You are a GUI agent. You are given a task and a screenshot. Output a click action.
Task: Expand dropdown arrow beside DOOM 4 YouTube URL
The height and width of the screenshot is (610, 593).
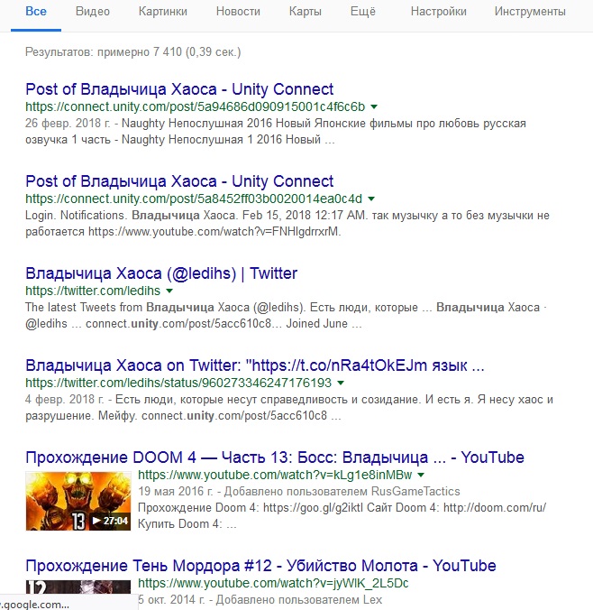(421, 475)
